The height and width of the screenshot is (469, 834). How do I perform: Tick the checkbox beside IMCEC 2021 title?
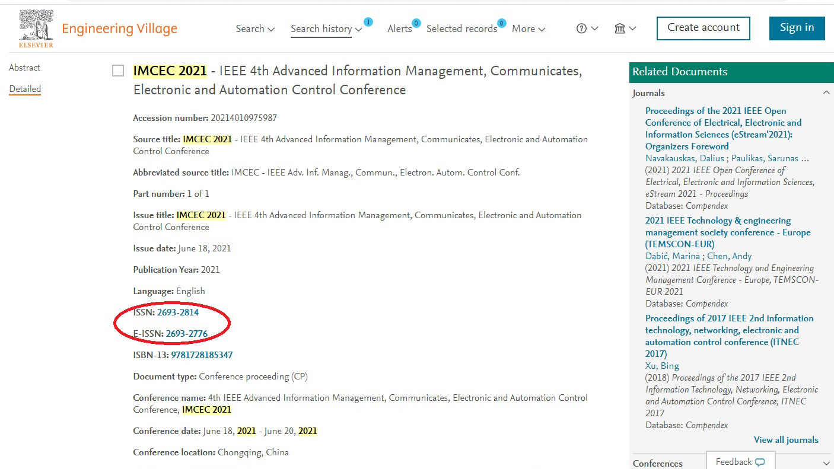tap(118, 71)
